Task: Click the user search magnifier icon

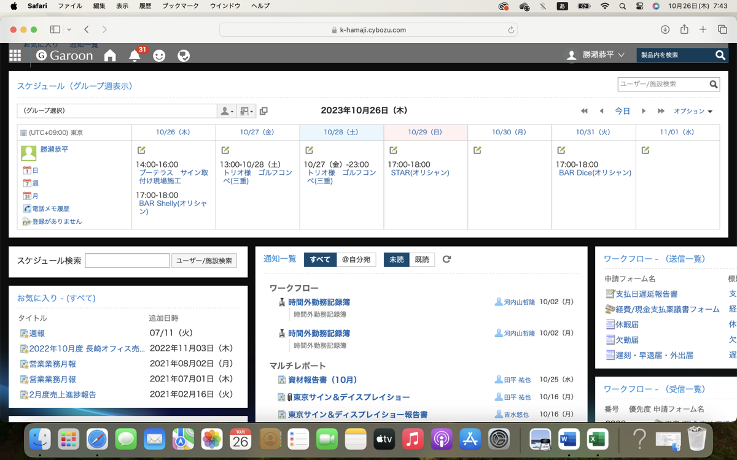Action: 714,85
